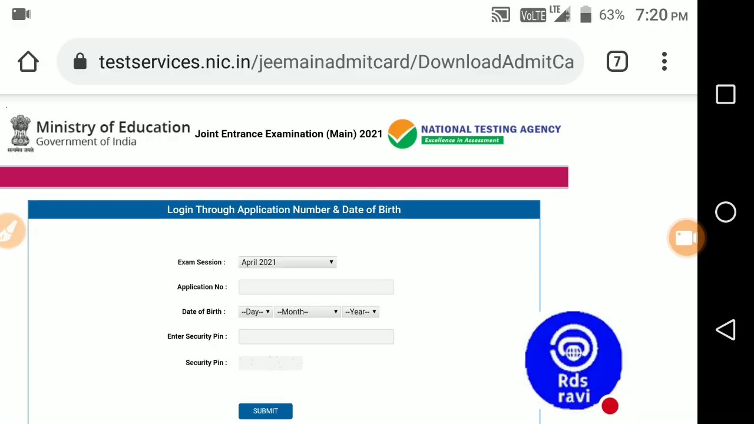754x424 pixels.
Task: Focus the Application No input field
Action: pos(316,287)
